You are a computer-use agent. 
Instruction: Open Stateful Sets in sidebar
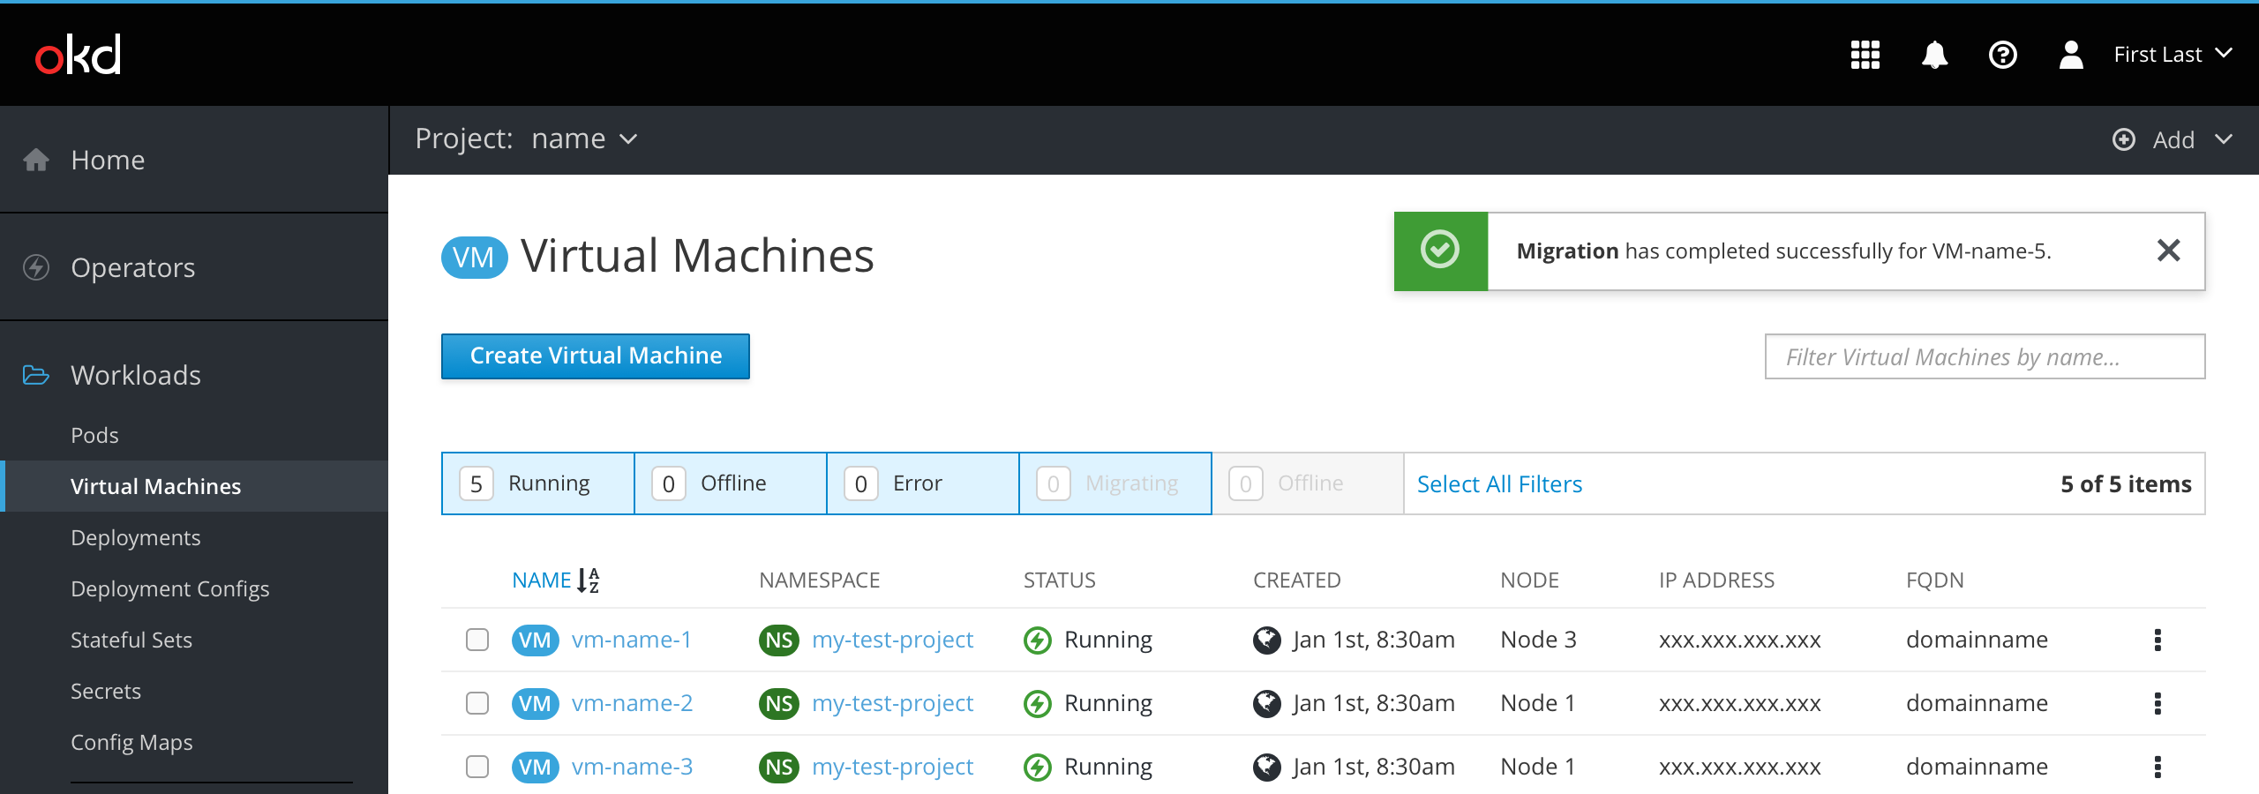[x=131, y=640]
